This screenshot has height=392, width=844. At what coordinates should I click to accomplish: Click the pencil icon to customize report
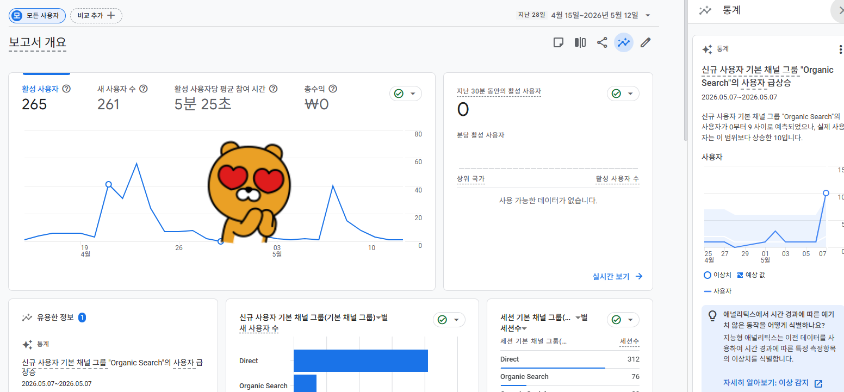pyautogui.click(x=646, y=42)
